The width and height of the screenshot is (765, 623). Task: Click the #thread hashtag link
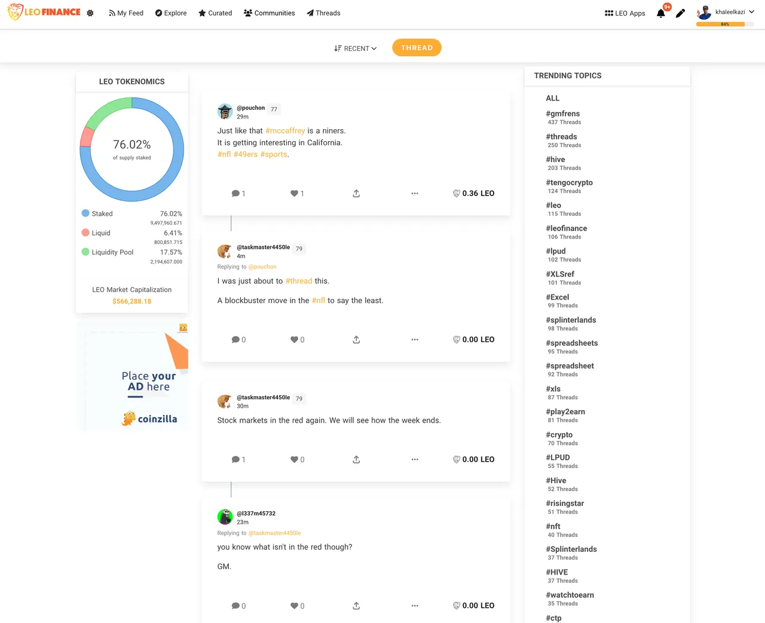[299, 281]
